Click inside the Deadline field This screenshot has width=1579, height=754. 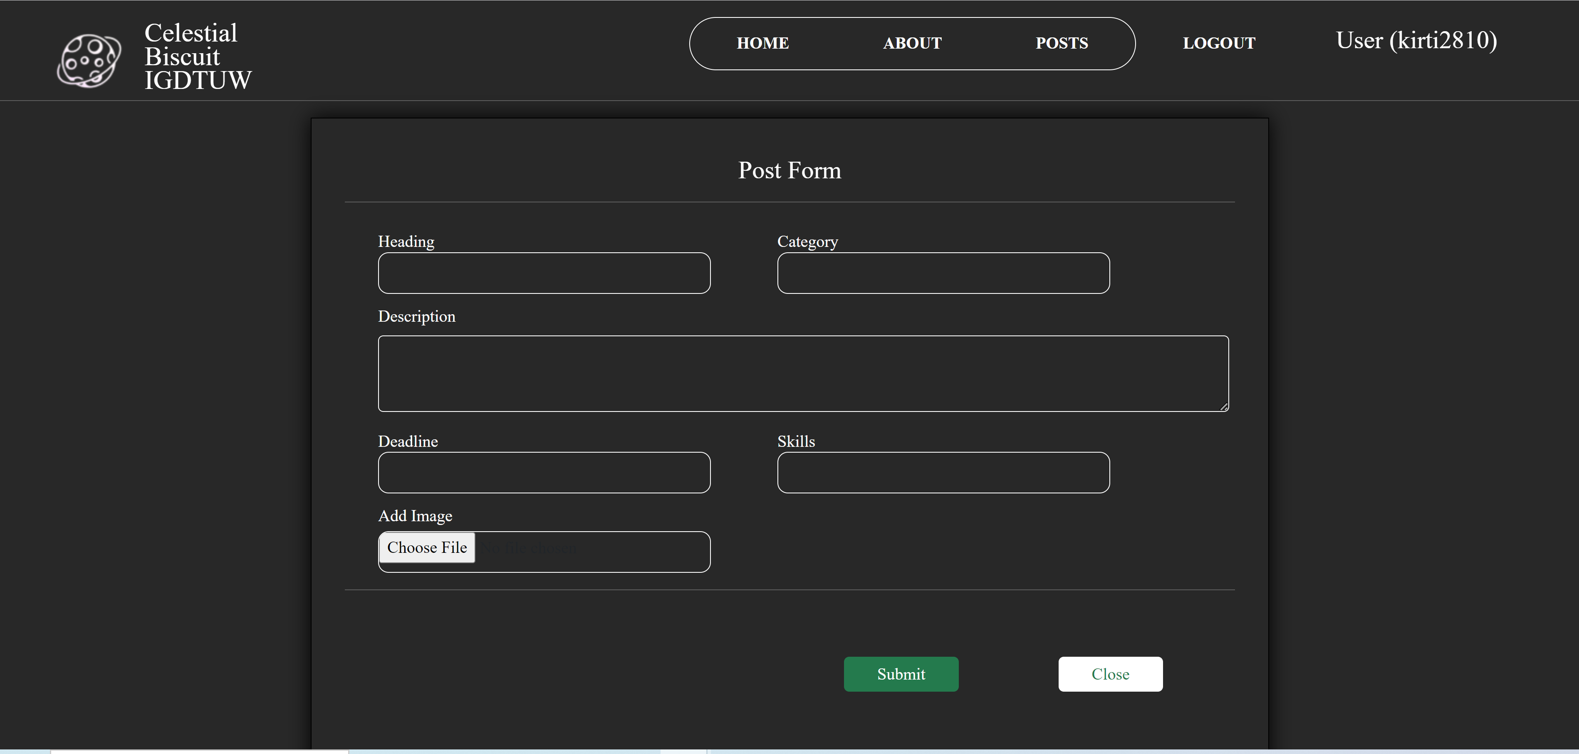(x=543, y=472)
